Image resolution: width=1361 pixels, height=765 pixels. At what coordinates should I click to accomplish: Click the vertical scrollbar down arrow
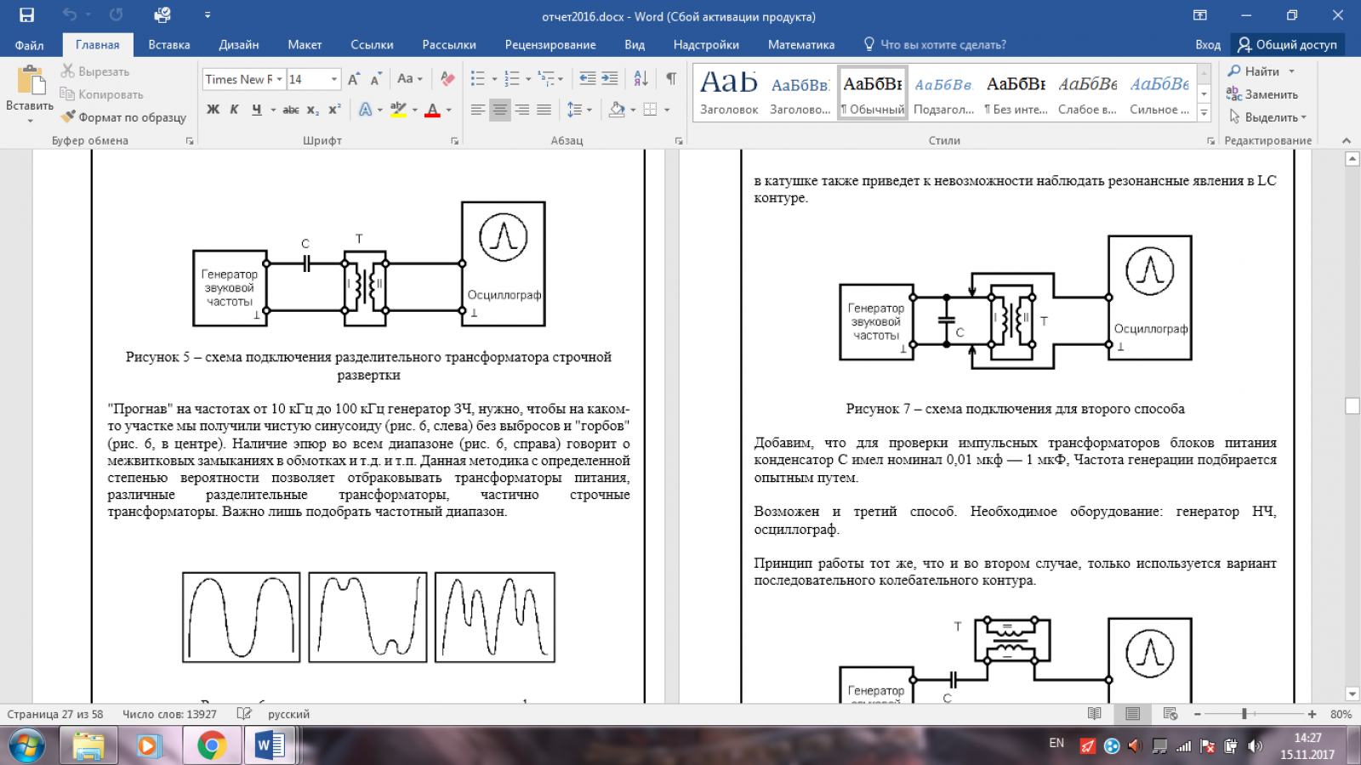tap(1352, 694)
